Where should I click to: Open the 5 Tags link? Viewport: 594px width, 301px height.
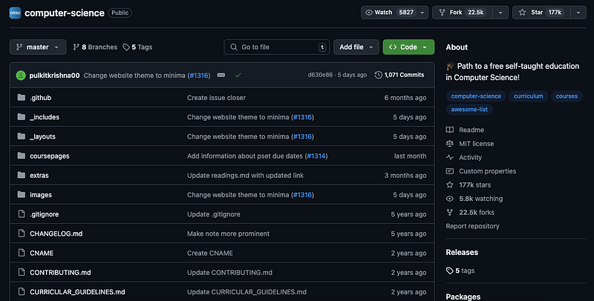[137, 47]
